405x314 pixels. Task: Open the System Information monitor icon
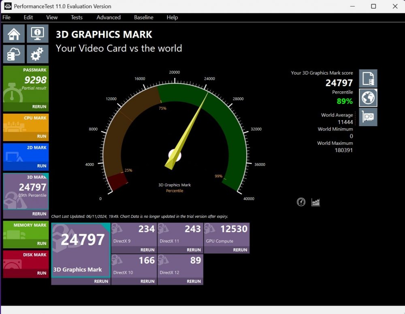[37, 34]
